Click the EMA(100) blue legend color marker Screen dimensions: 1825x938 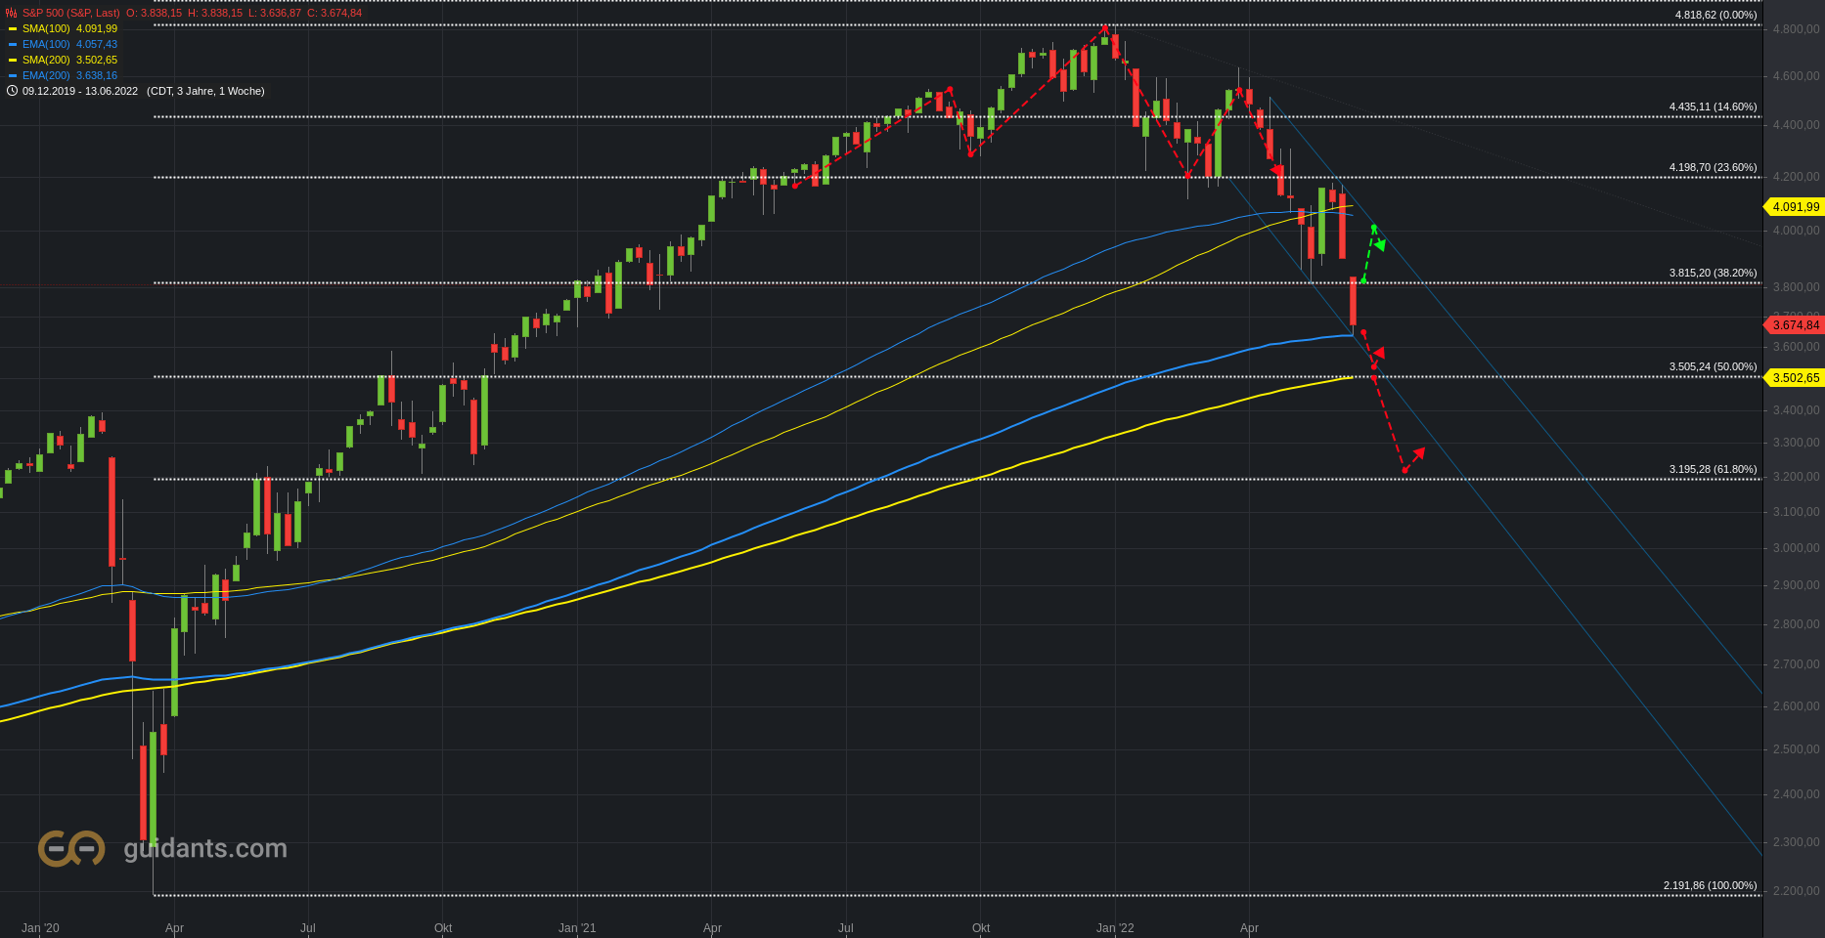[x=13, y=45]
